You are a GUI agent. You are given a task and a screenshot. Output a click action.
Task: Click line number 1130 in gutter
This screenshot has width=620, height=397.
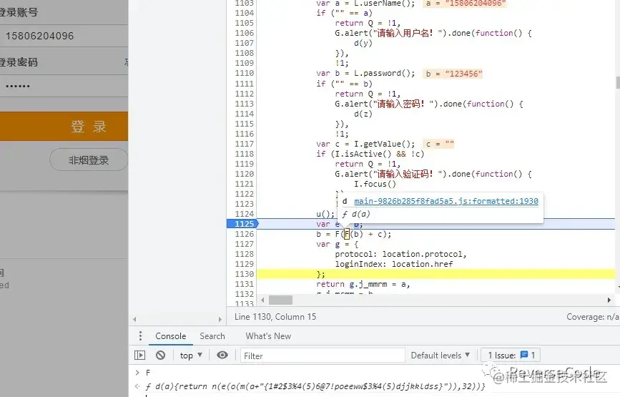244,274
